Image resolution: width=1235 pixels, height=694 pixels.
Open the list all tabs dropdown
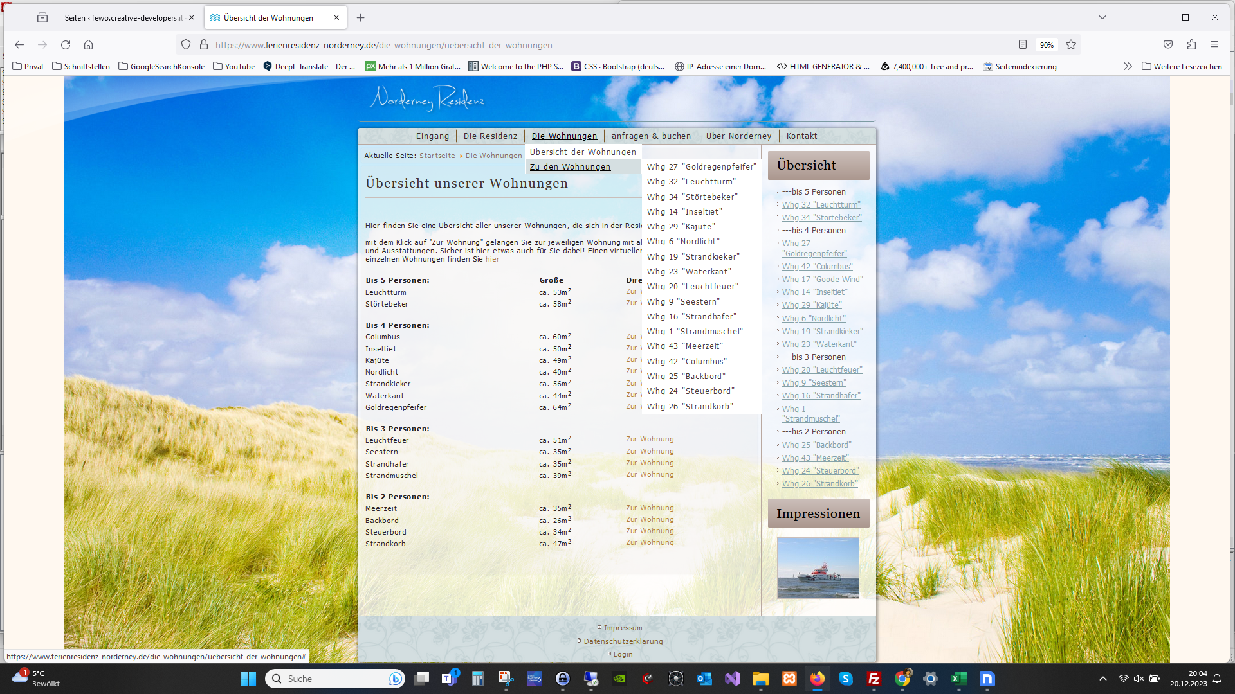(x=1102, y=17)
